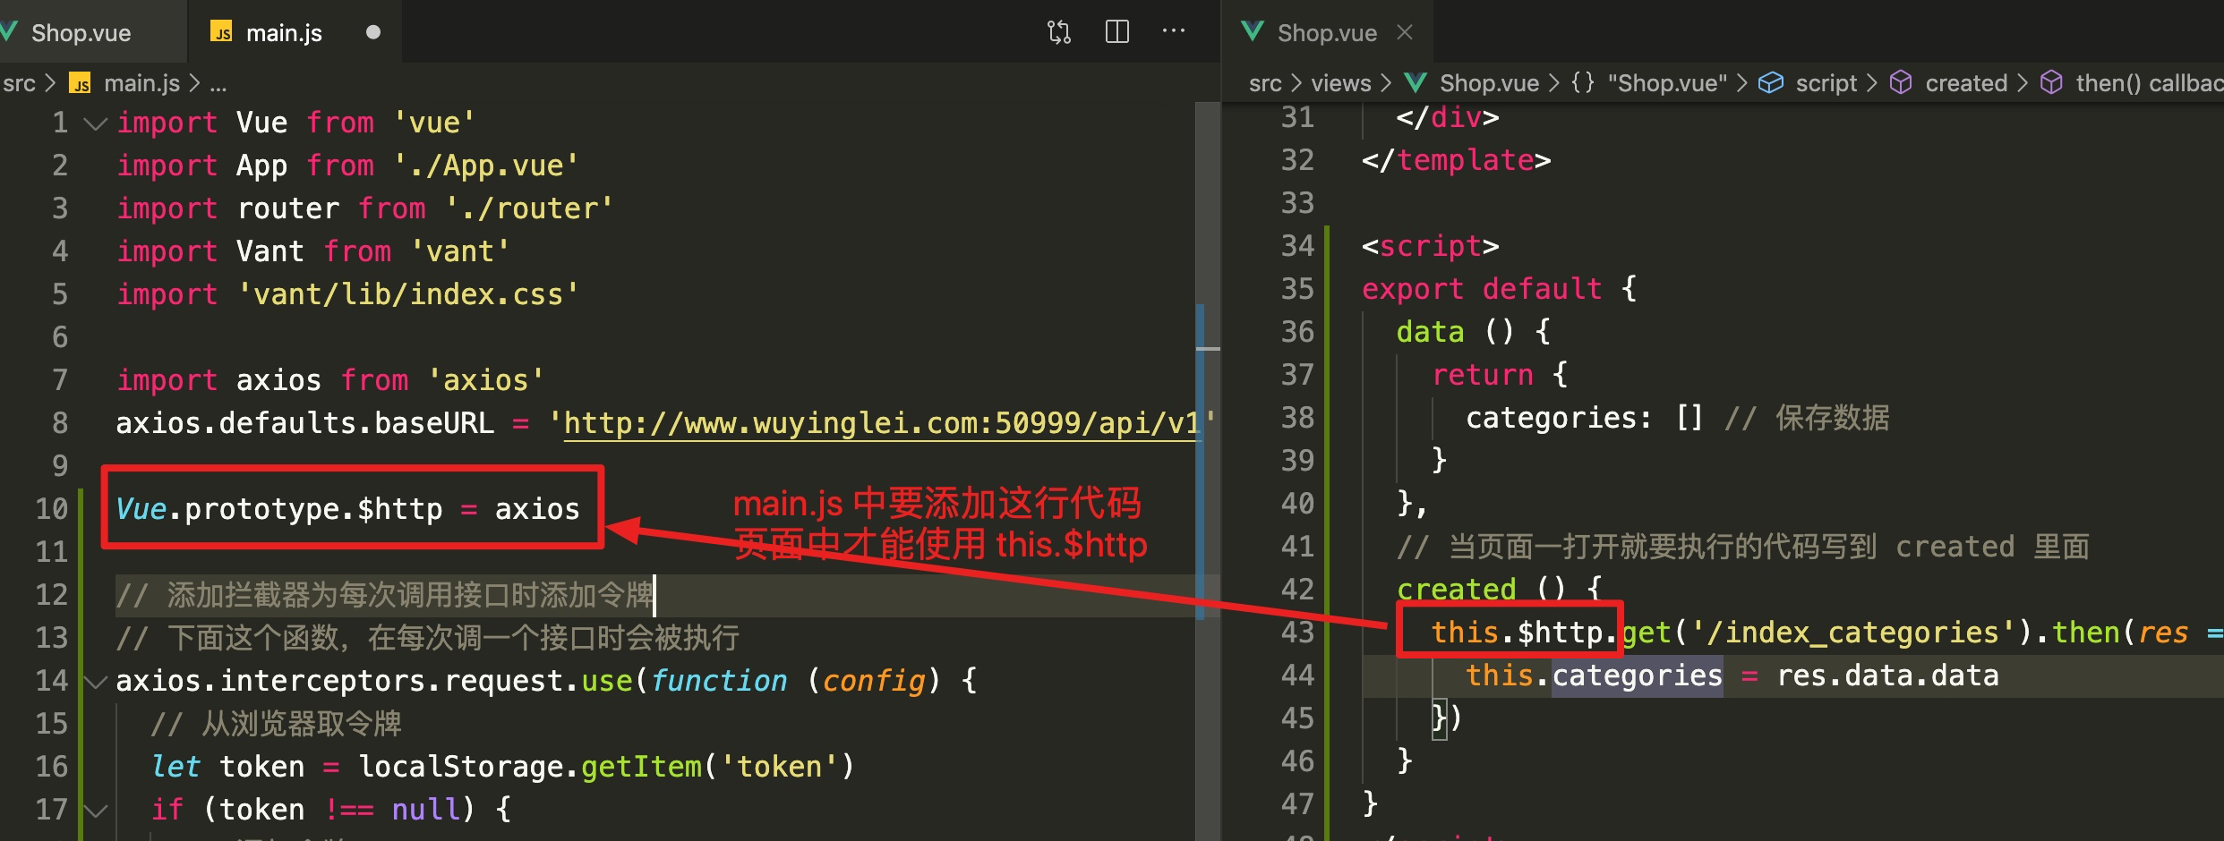Click the created () method on line 42
The image size is (2224, 841).
click(1499, 590)
